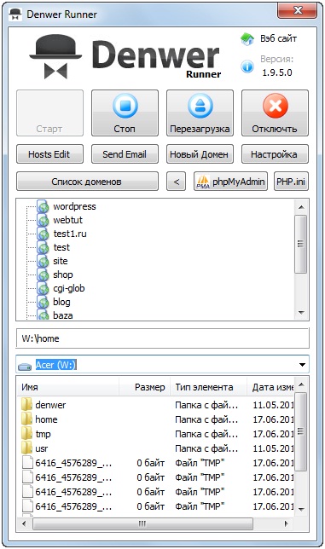The image size is (325, 549).
Task: Select the site domain
Action: [x=61, y=261]
